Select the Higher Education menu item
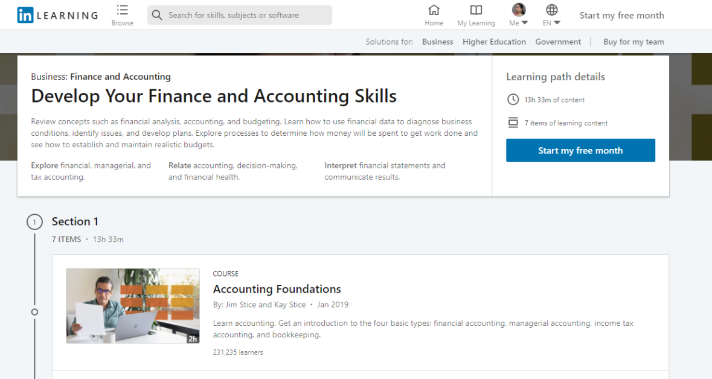Screen dimensions: 712x379 pyautogui.click(x=494, y=42)
